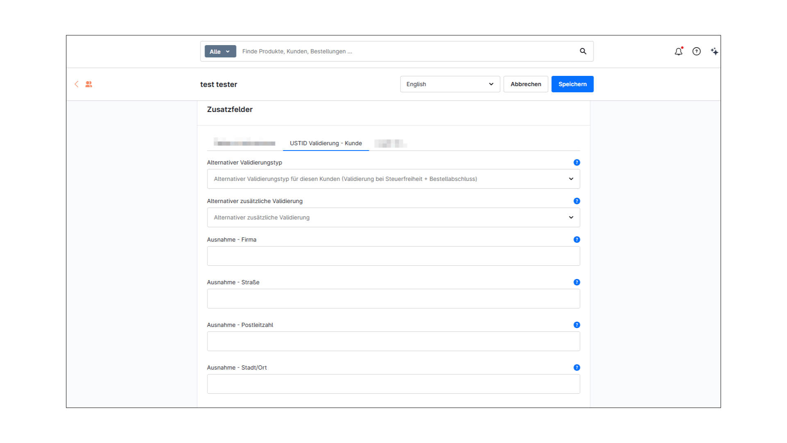Select the USTID Validierung - Kunde tab
The height and width of the screenshot is (443, 787).
325,143
